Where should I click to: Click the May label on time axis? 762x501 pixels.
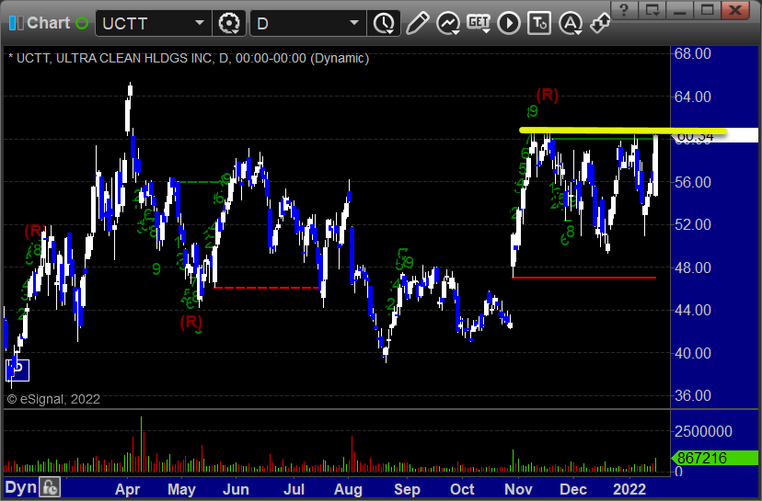pos(181,489)
